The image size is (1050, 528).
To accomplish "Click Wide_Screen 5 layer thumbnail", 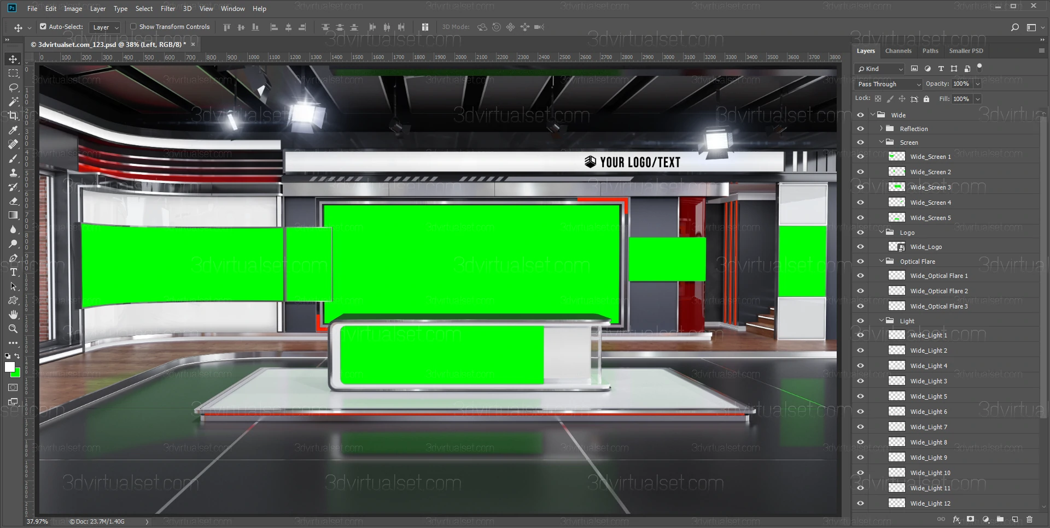I will (x=897, y=218).
